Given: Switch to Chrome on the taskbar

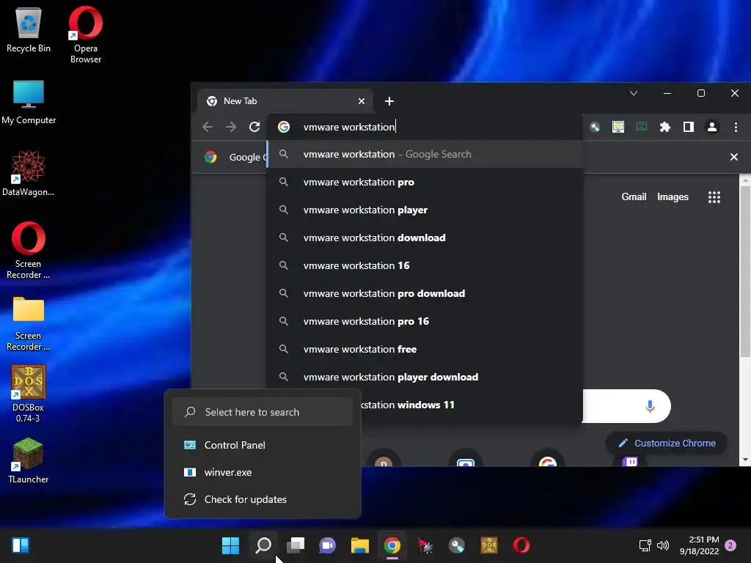Looking at the screenshot, I should click(392, 545).
